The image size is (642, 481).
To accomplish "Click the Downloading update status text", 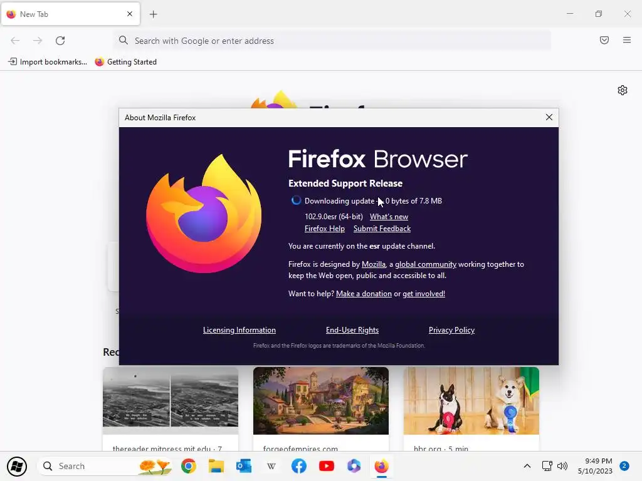I will 373,201.
